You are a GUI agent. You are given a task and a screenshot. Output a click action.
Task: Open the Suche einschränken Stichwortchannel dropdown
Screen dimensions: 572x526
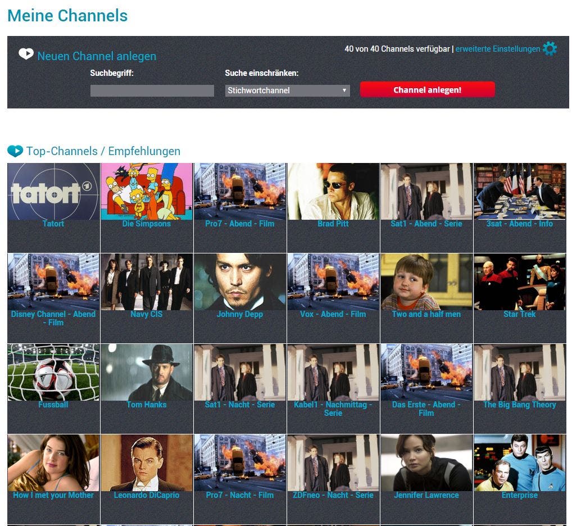pos(288,90)
